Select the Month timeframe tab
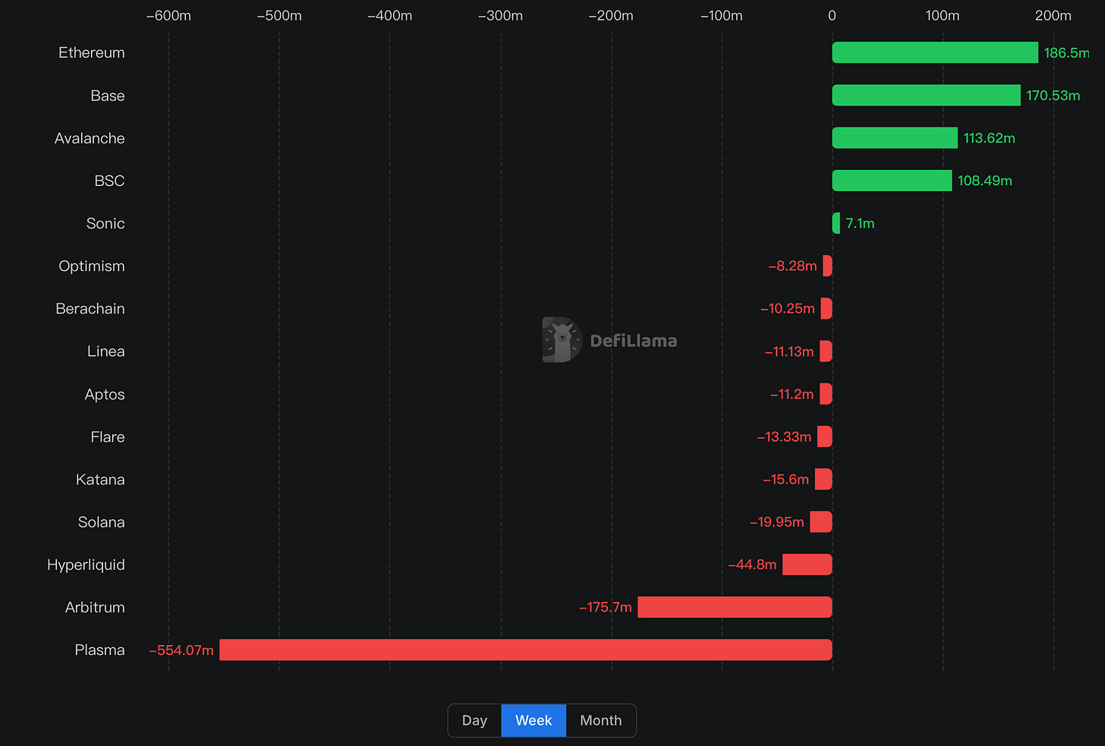The image size is (1105, 746). tap(601, 720)
